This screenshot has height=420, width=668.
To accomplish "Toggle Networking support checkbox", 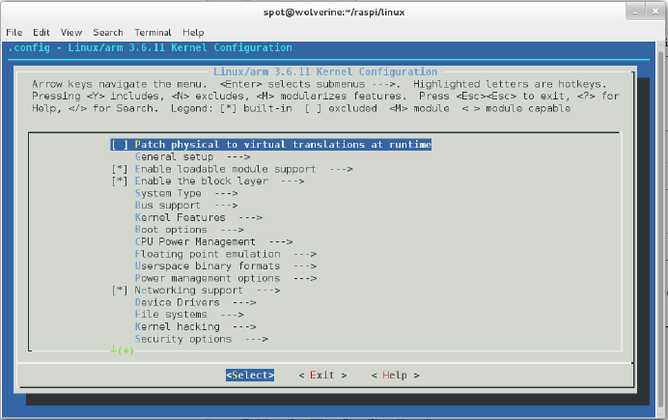I will 120,291.
